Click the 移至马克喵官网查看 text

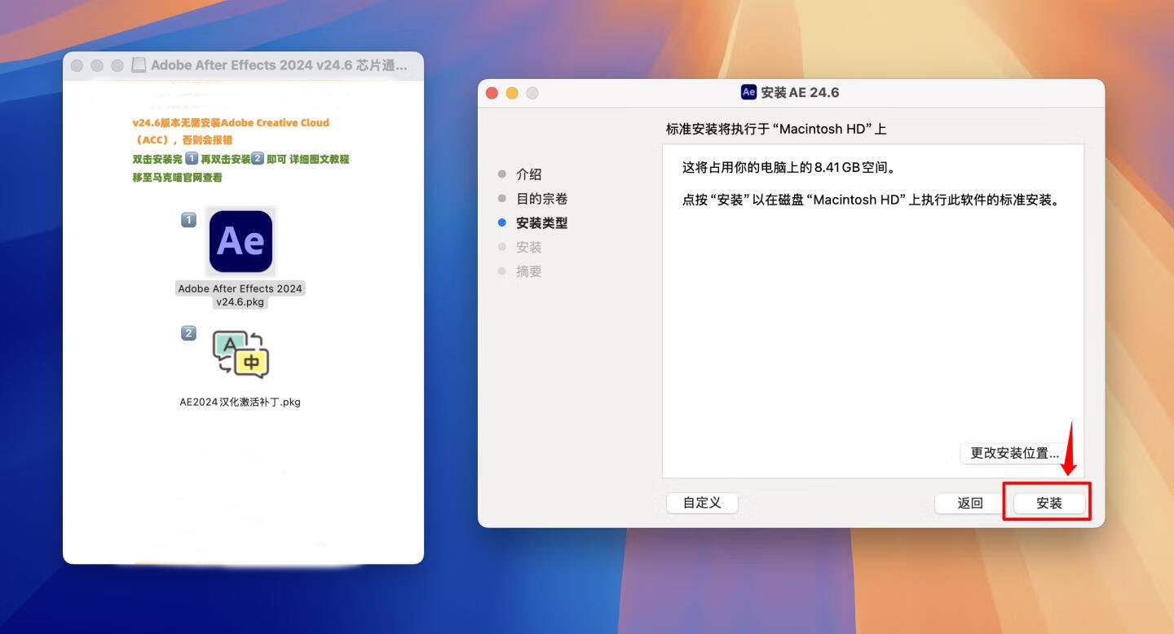(177, 178)
